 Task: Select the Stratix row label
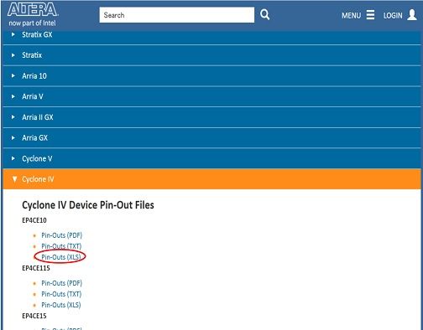coord(32,55)
